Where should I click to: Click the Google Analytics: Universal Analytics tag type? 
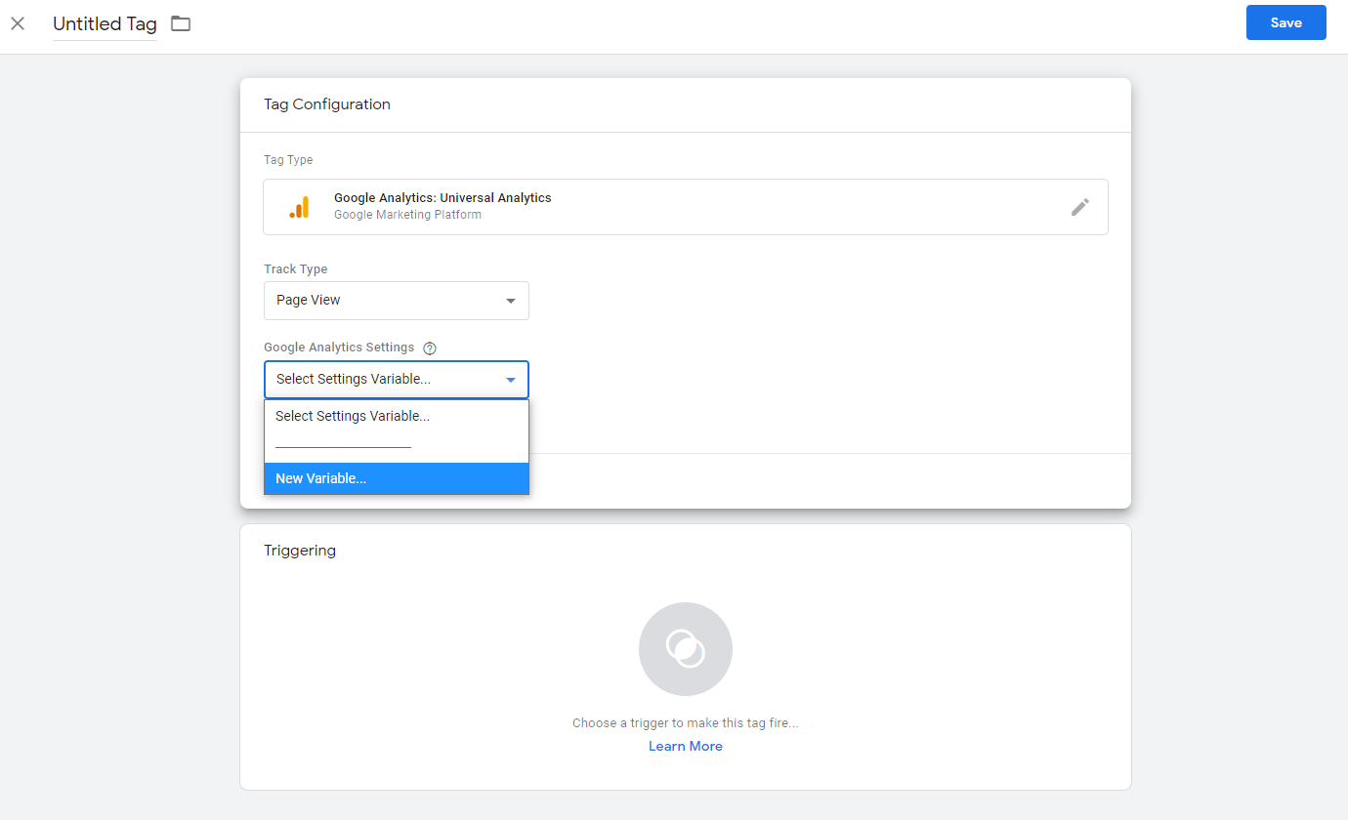(686, 207)
